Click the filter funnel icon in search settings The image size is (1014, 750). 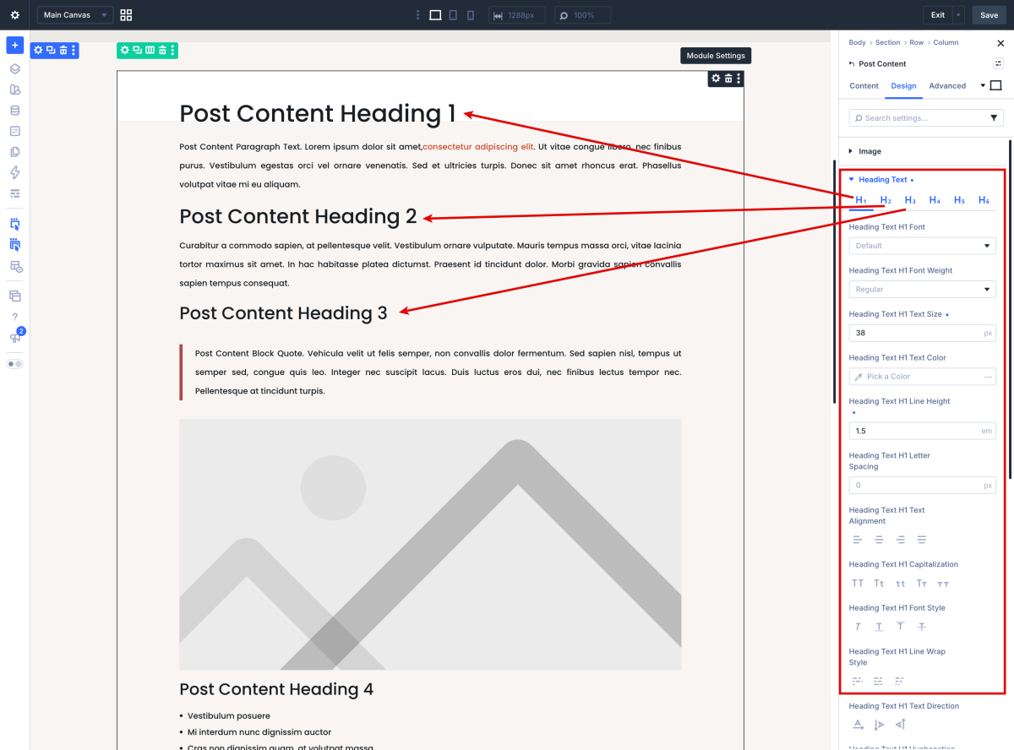coord(995,118)
